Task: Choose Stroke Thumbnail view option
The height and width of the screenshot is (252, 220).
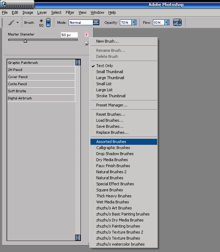Action: point(124,96)
